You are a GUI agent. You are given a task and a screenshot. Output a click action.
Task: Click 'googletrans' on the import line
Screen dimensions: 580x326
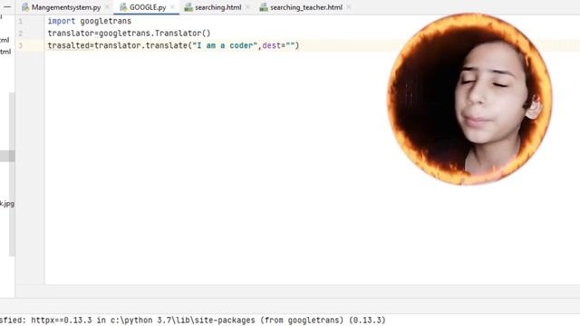pos(106,21)
